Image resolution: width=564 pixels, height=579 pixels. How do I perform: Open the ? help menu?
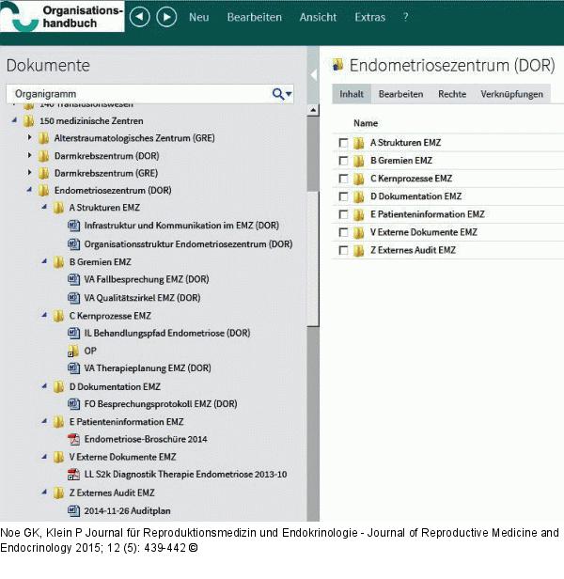(x=405, y=17)
